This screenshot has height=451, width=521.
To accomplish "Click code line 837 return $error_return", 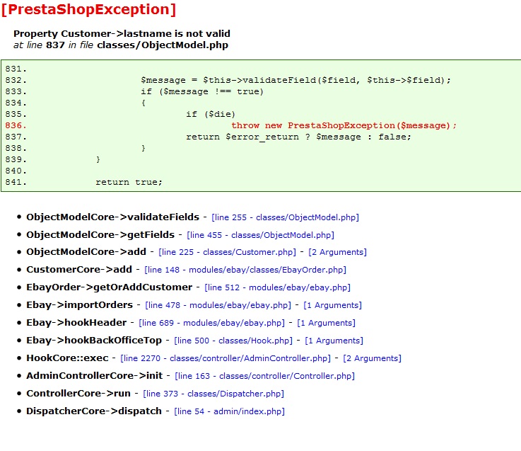I will 299,137.
